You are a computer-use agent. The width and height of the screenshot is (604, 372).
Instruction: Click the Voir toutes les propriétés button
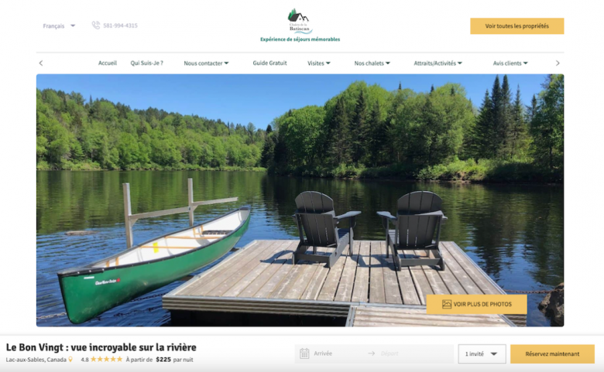point(517,26)
